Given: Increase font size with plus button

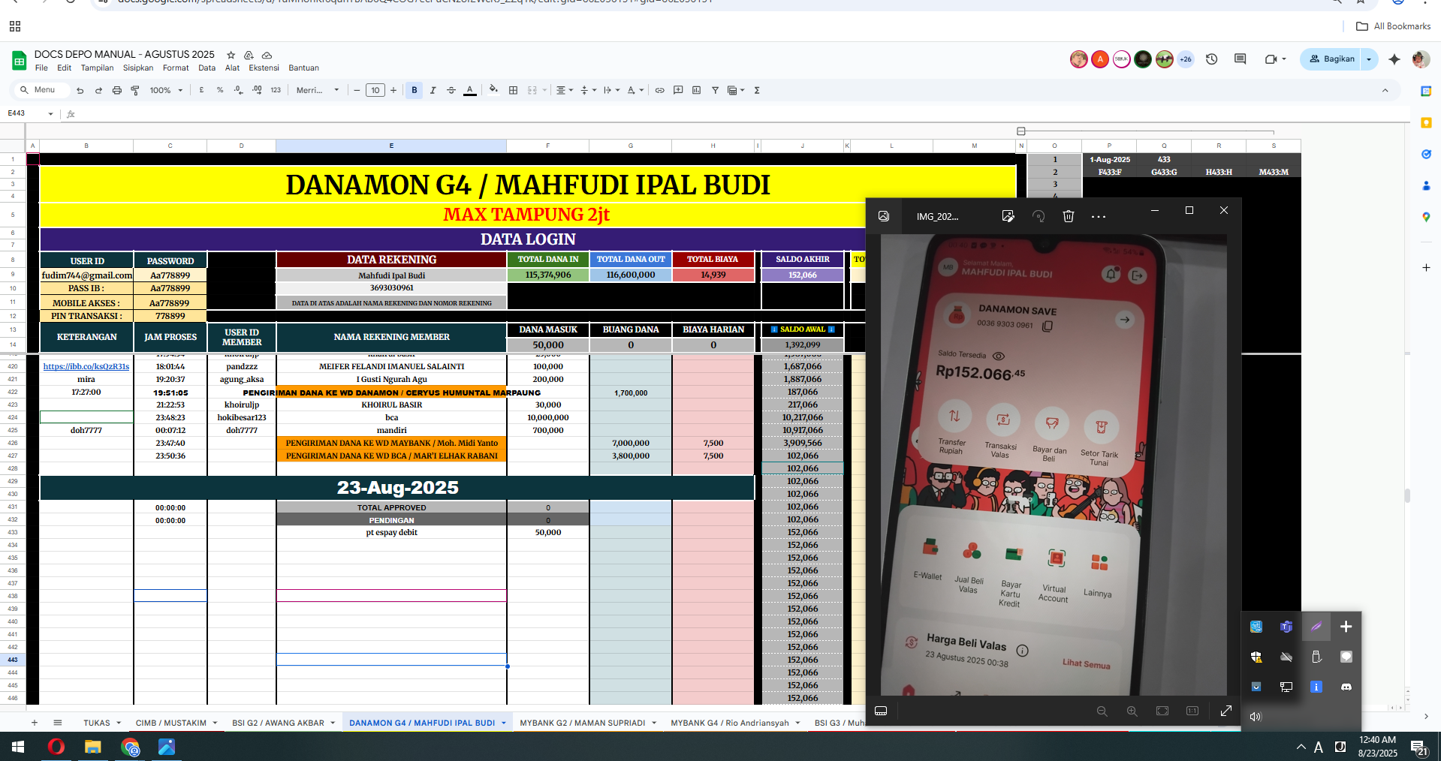Looking at the screenshot, I should (x=393, y=90).
